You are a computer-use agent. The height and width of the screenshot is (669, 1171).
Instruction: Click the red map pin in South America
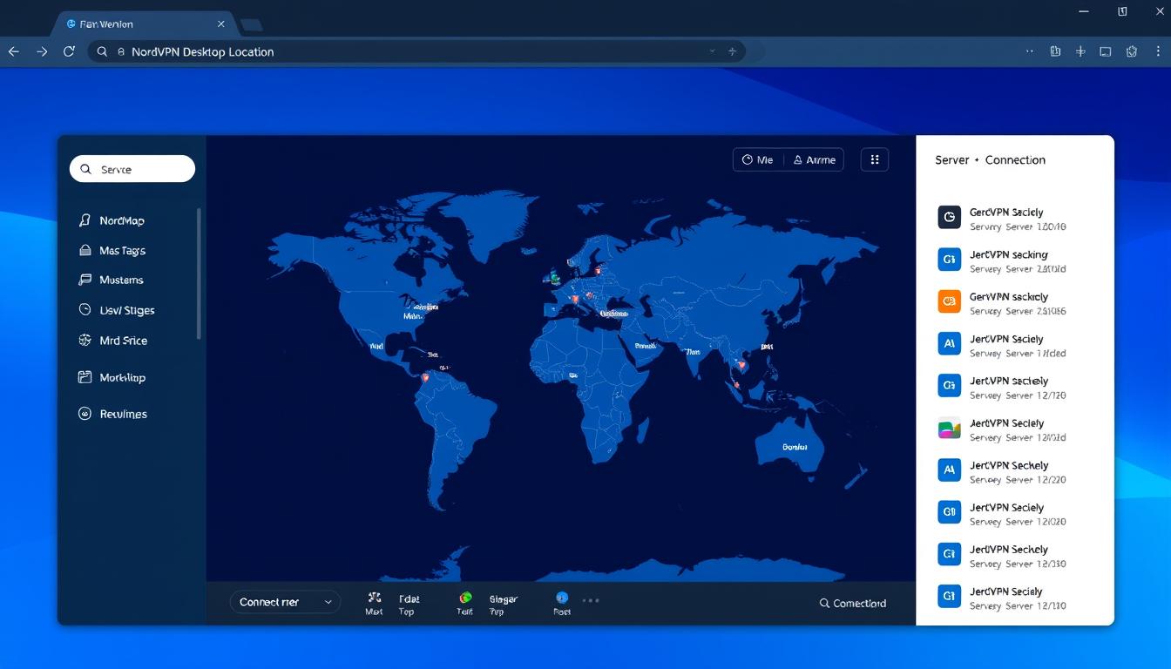[x=425, y=378]
